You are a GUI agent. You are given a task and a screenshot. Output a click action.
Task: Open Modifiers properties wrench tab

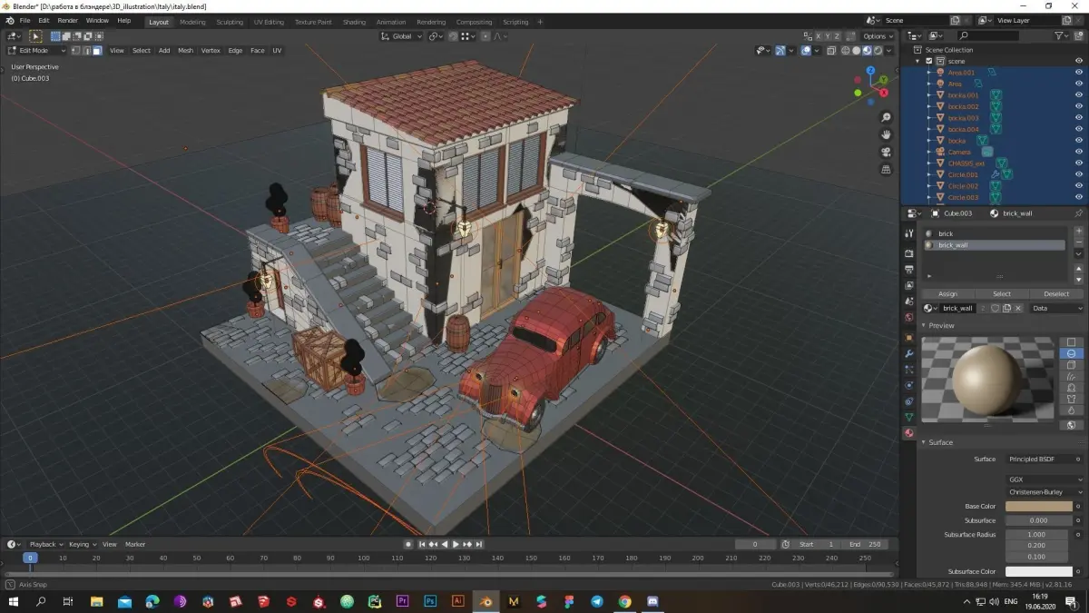tap(909, 353)
